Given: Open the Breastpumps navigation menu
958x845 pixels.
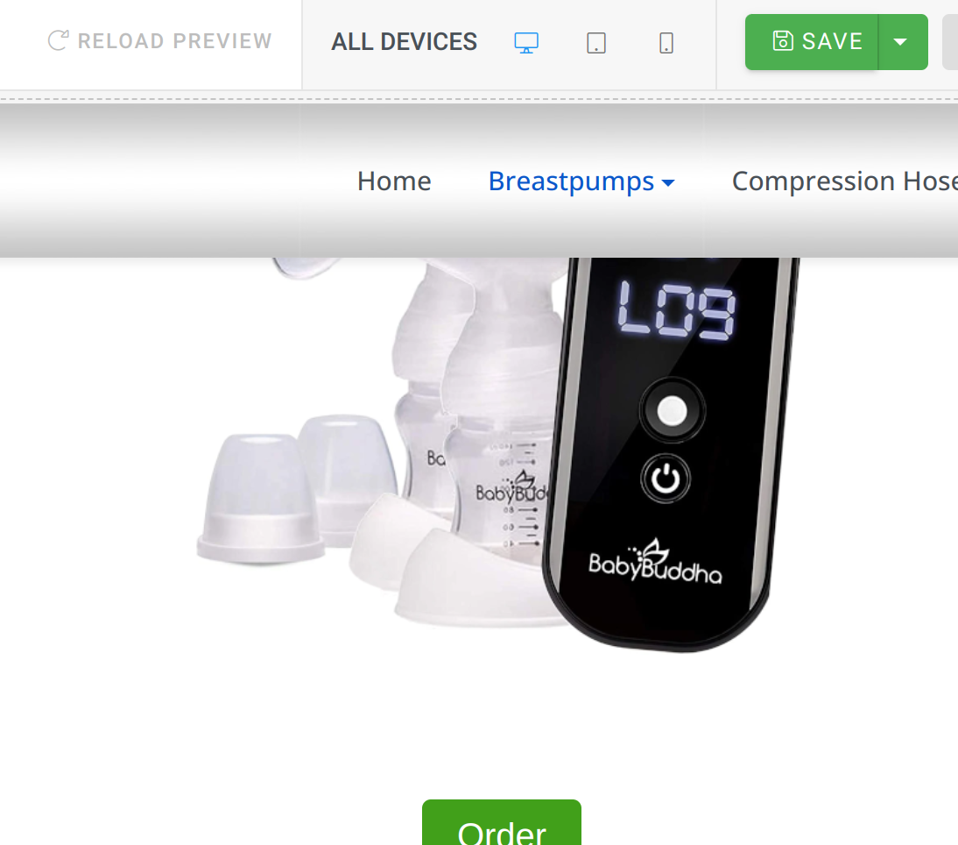Looking at the screenshot, I should click(x=571, y=181).
